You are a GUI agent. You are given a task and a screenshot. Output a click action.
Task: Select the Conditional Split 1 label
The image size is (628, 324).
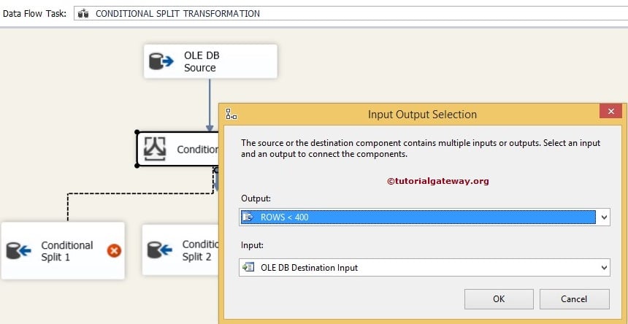pos(67,251)
